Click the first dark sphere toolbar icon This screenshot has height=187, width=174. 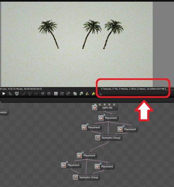pyautogui.click(x=43, y=93)
